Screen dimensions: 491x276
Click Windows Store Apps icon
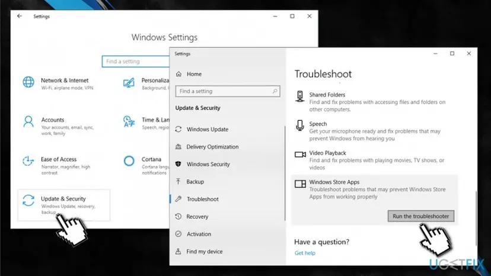point(300,184)
